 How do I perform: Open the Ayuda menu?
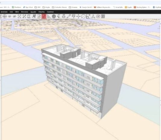[x=33, y=12]
